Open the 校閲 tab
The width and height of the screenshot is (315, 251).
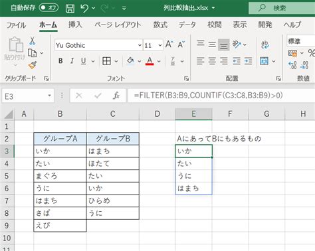click(215, 25)
